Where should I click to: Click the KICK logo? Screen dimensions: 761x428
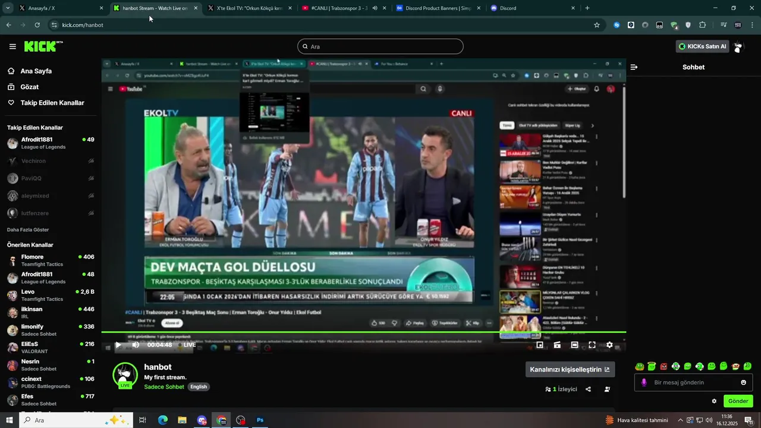(43, 46)
